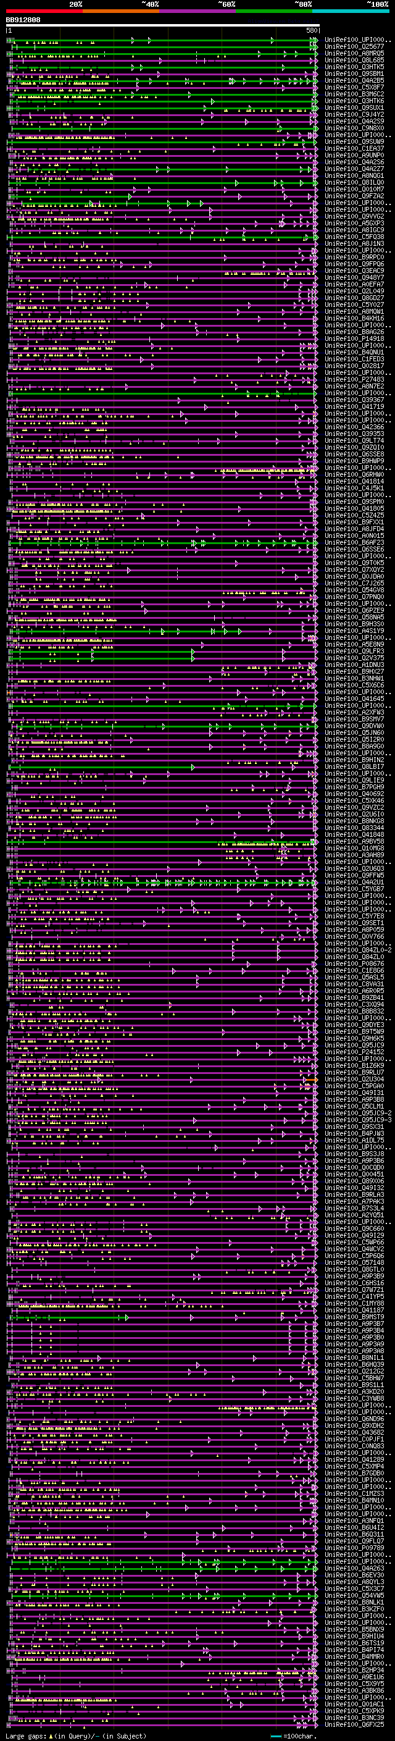Select hit label UniRef100_Q84ZL0-2
This screenshot has height=1741, width=395.
[x=358, y=950]
